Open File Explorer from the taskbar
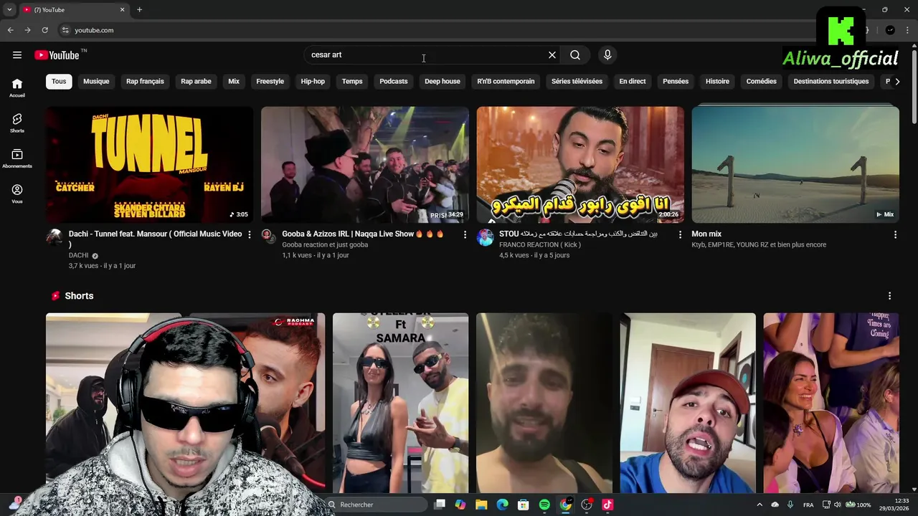Image resolution: width=918 pixels, height=516 pixels. click(481, 505)
